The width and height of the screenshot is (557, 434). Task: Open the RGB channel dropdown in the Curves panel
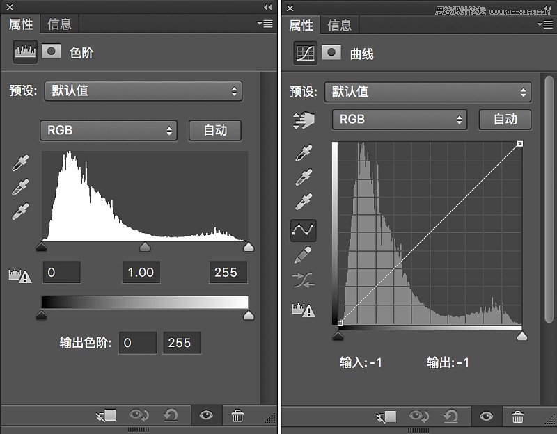point(399,119)
